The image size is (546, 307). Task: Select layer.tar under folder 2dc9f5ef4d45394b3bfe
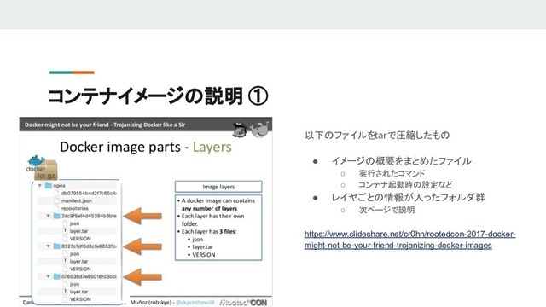(x=78, y=231)
